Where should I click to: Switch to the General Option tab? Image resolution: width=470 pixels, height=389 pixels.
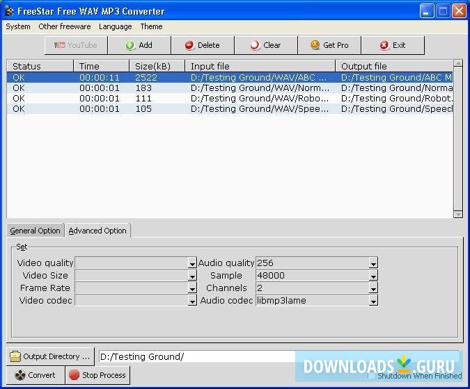pos(36,231)
